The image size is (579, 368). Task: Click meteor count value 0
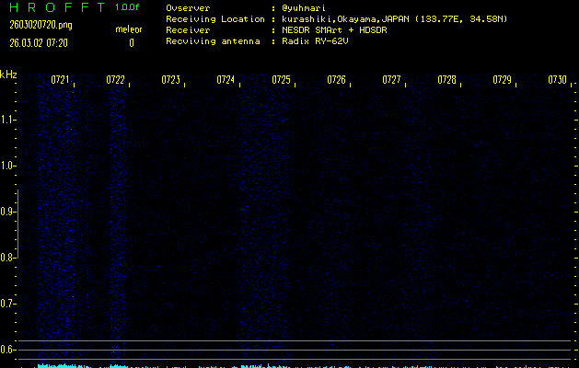[x=132, y=43]
